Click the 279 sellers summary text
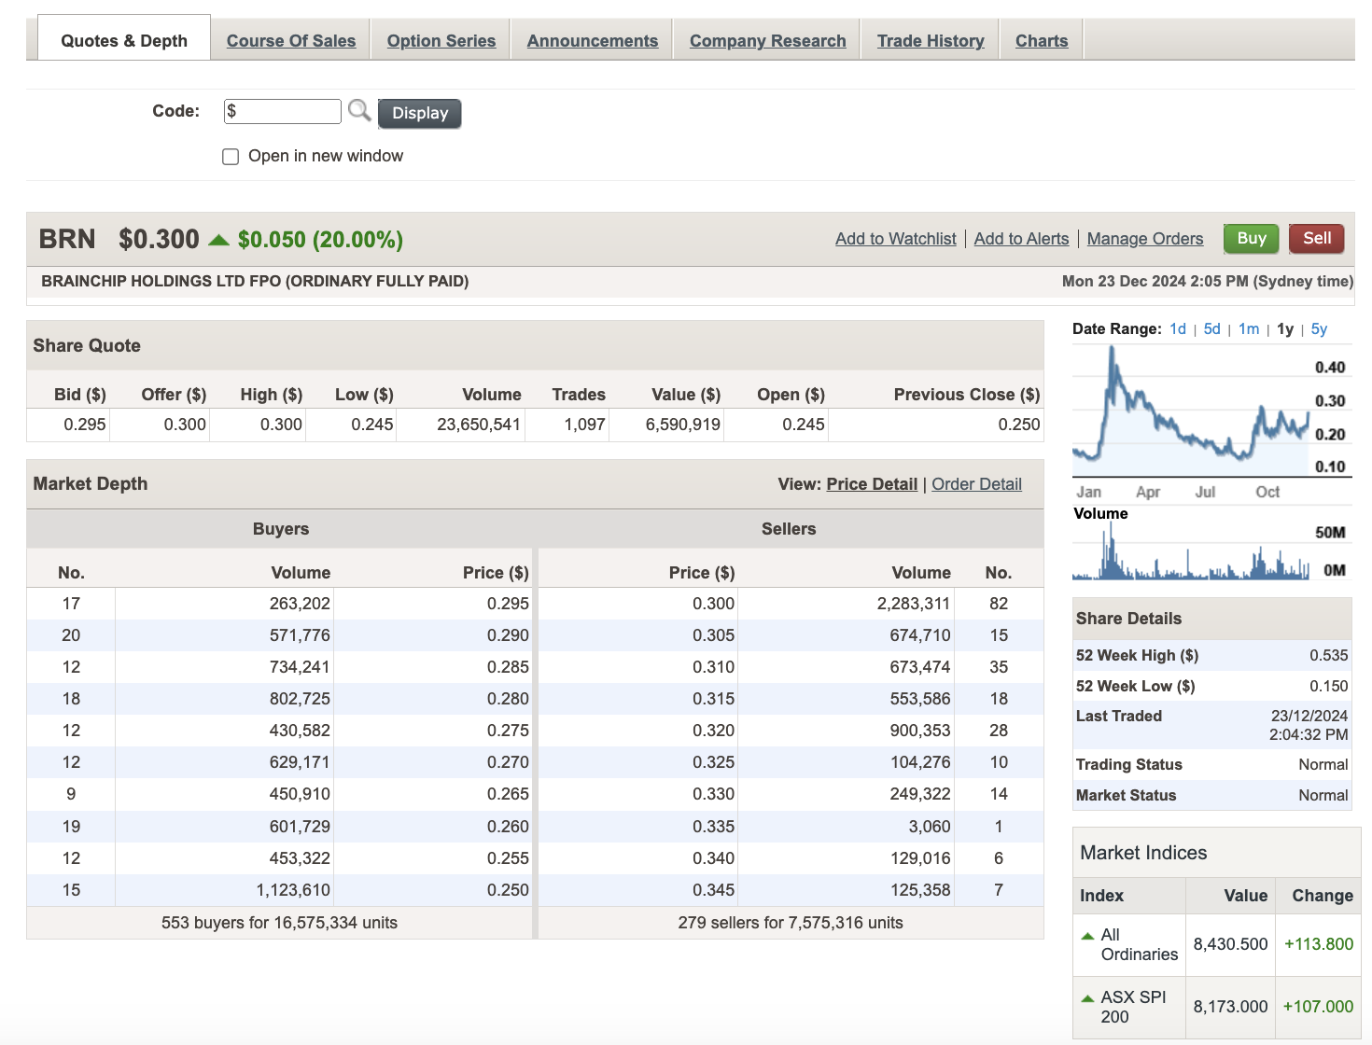The width and height of the screenshot is (1372, 1045). 791,923
